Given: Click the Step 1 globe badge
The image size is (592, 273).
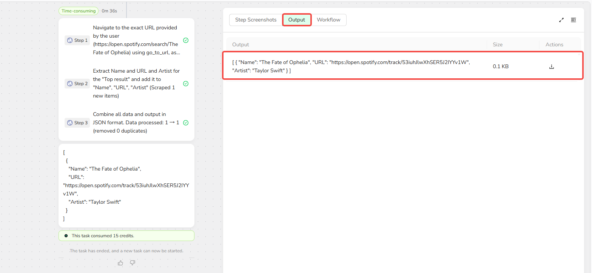Looking at the screenshot, I should point(77,40).
